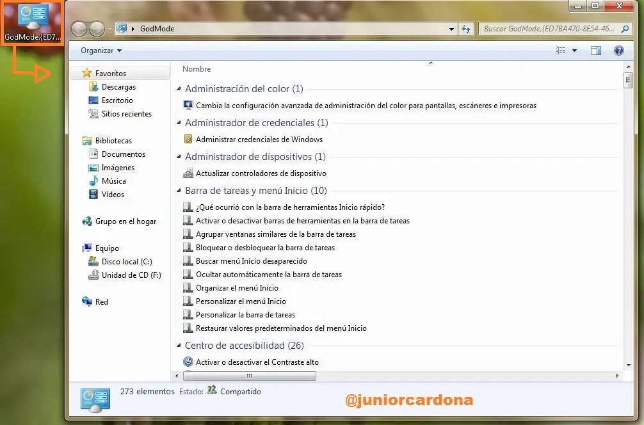Collapse the Administración del color group

(179, 89)
